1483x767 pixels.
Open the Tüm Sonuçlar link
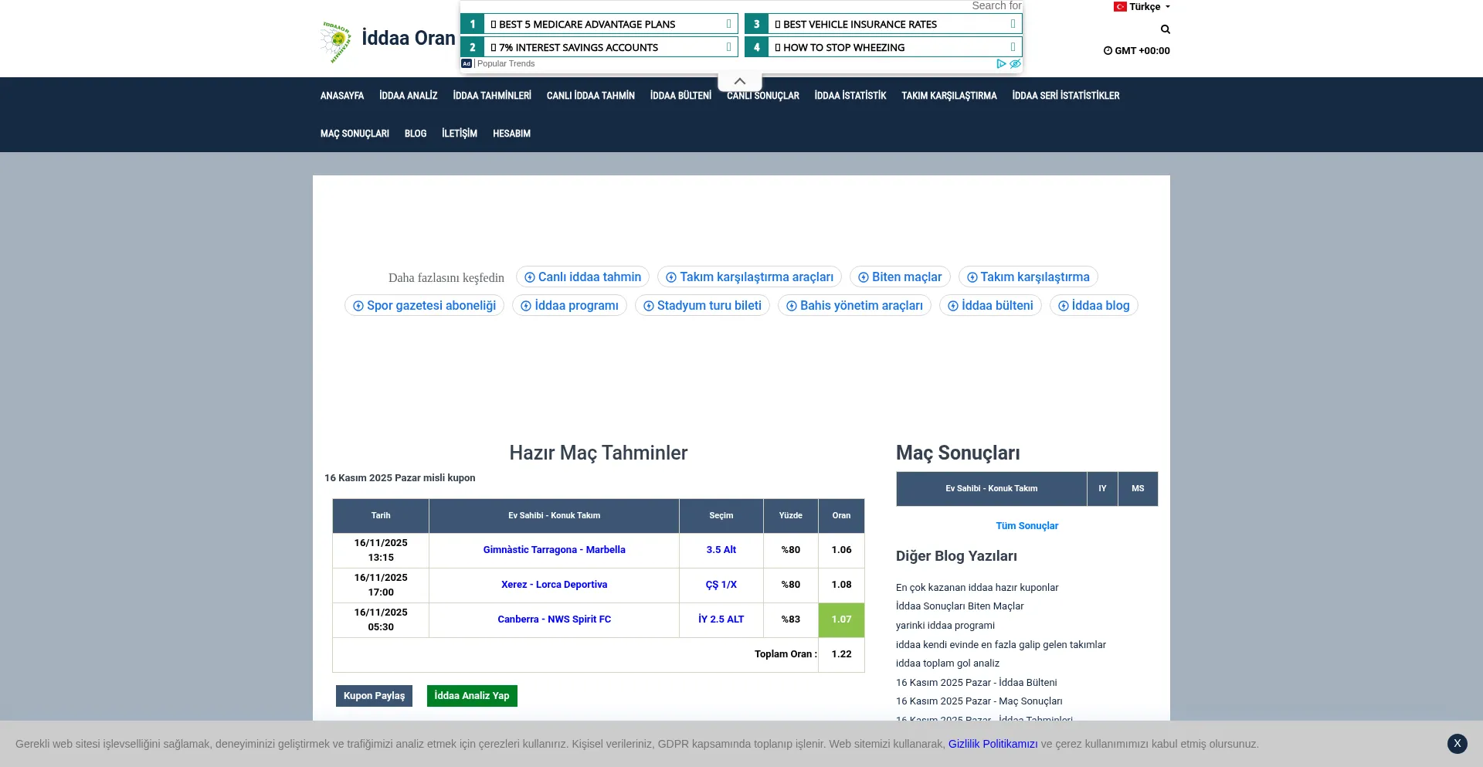point(1027,526)
